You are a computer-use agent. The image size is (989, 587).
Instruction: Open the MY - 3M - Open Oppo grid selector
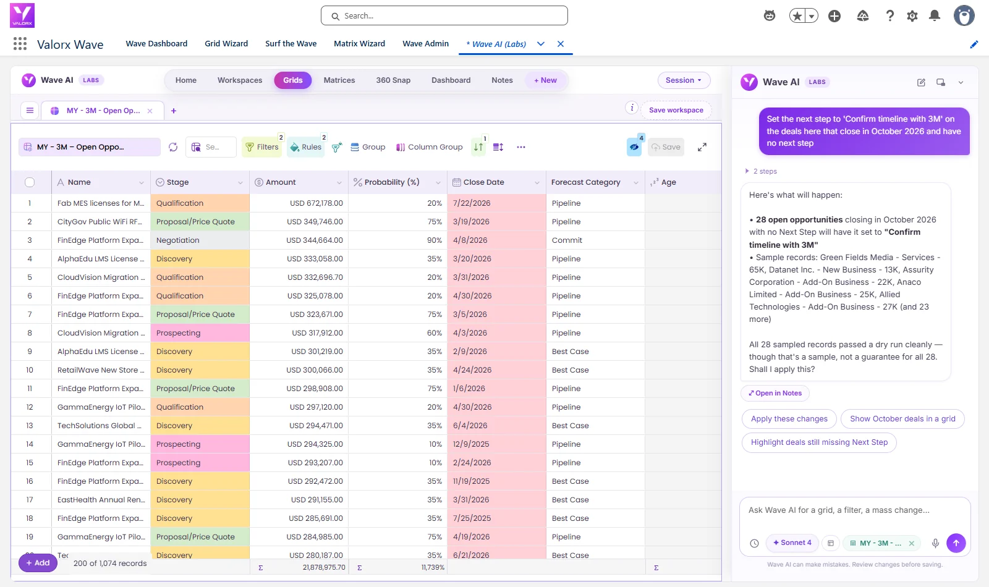(x=89, y=147)
